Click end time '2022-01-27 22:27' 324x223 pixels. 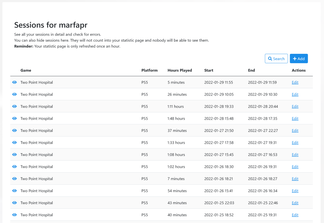pos(263,131)
